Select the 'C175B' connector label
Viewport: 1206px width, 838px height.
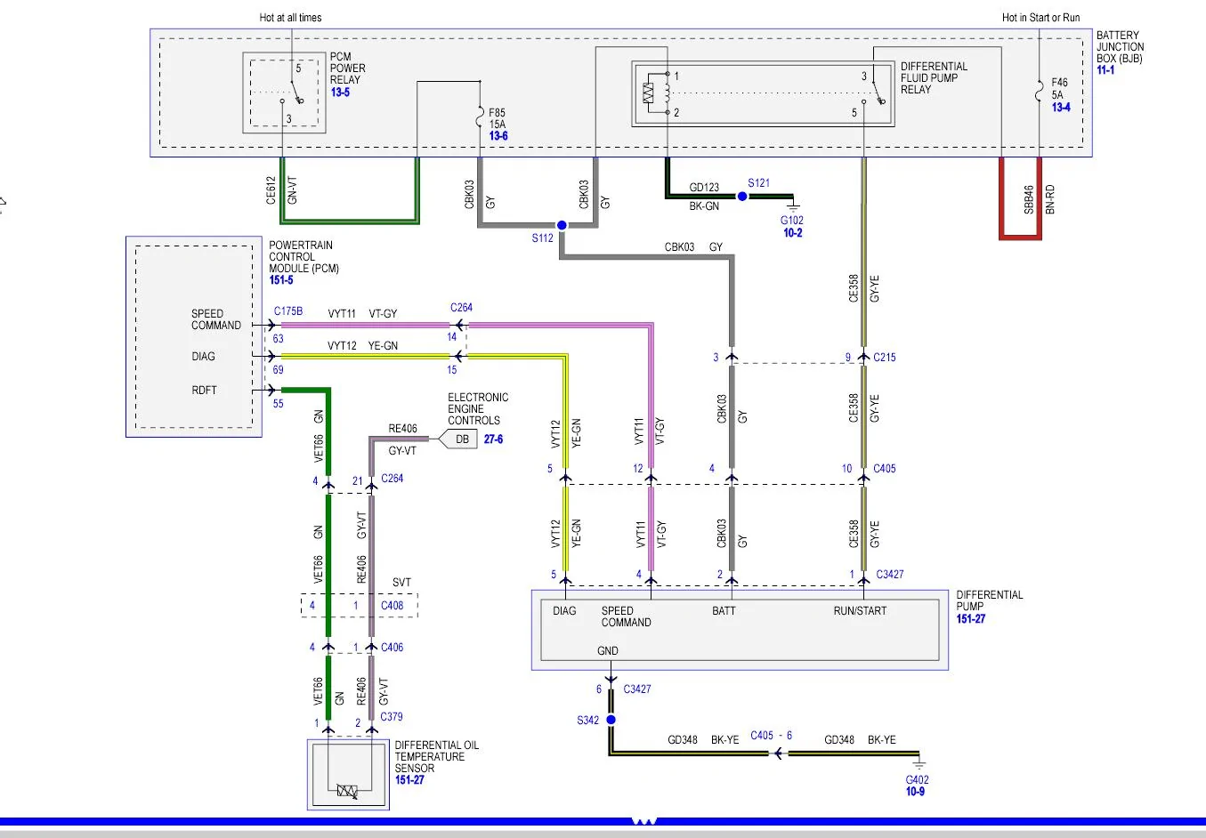coord(288,311)
